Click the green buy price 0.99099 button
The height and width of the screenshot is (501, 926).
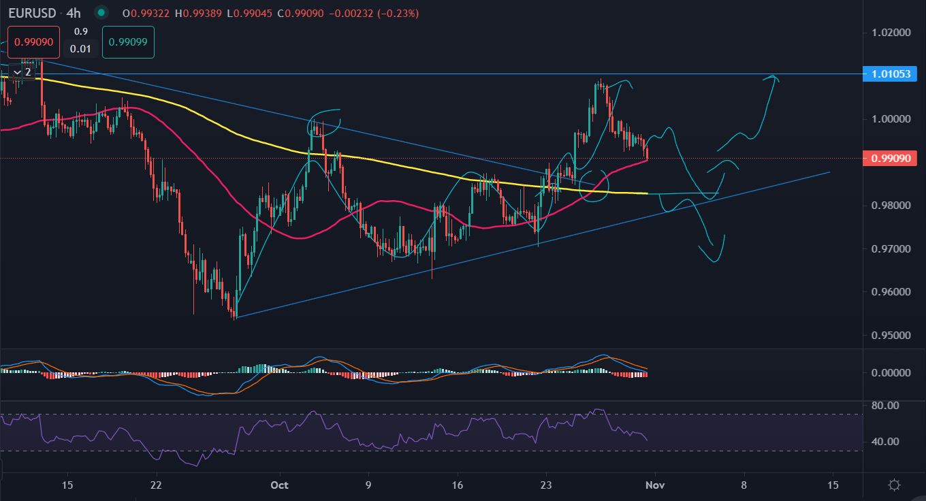point(128,42)
